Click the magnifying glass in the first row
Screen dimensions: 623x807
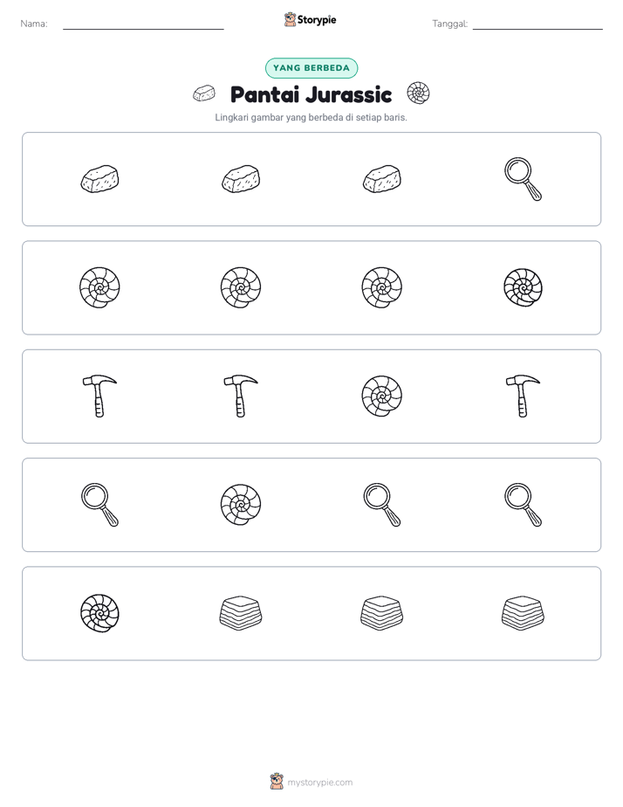[x=523, y=179]
